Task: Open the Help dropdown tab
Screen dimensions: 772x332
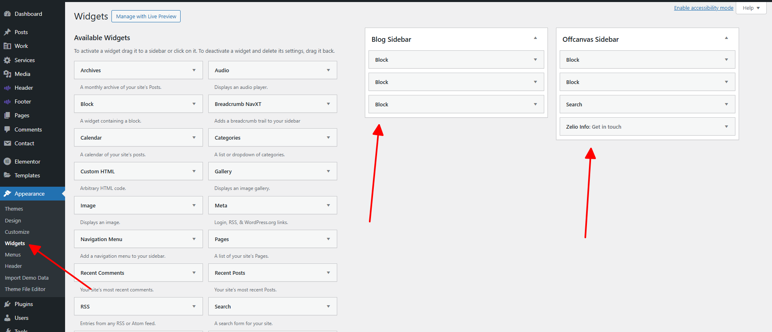Action: pos(751,8)
